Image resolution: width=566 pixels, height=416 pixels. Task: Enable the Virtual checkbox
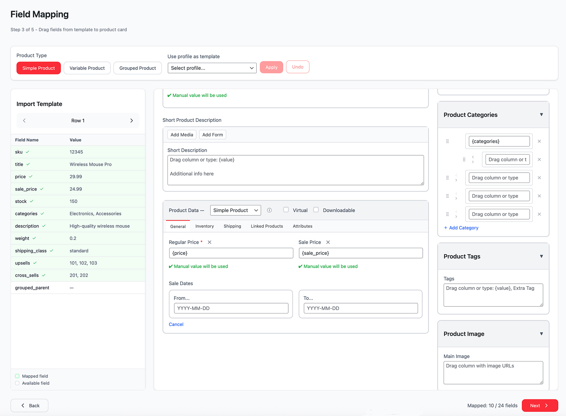pyautogui.click(x=286, y=210)
